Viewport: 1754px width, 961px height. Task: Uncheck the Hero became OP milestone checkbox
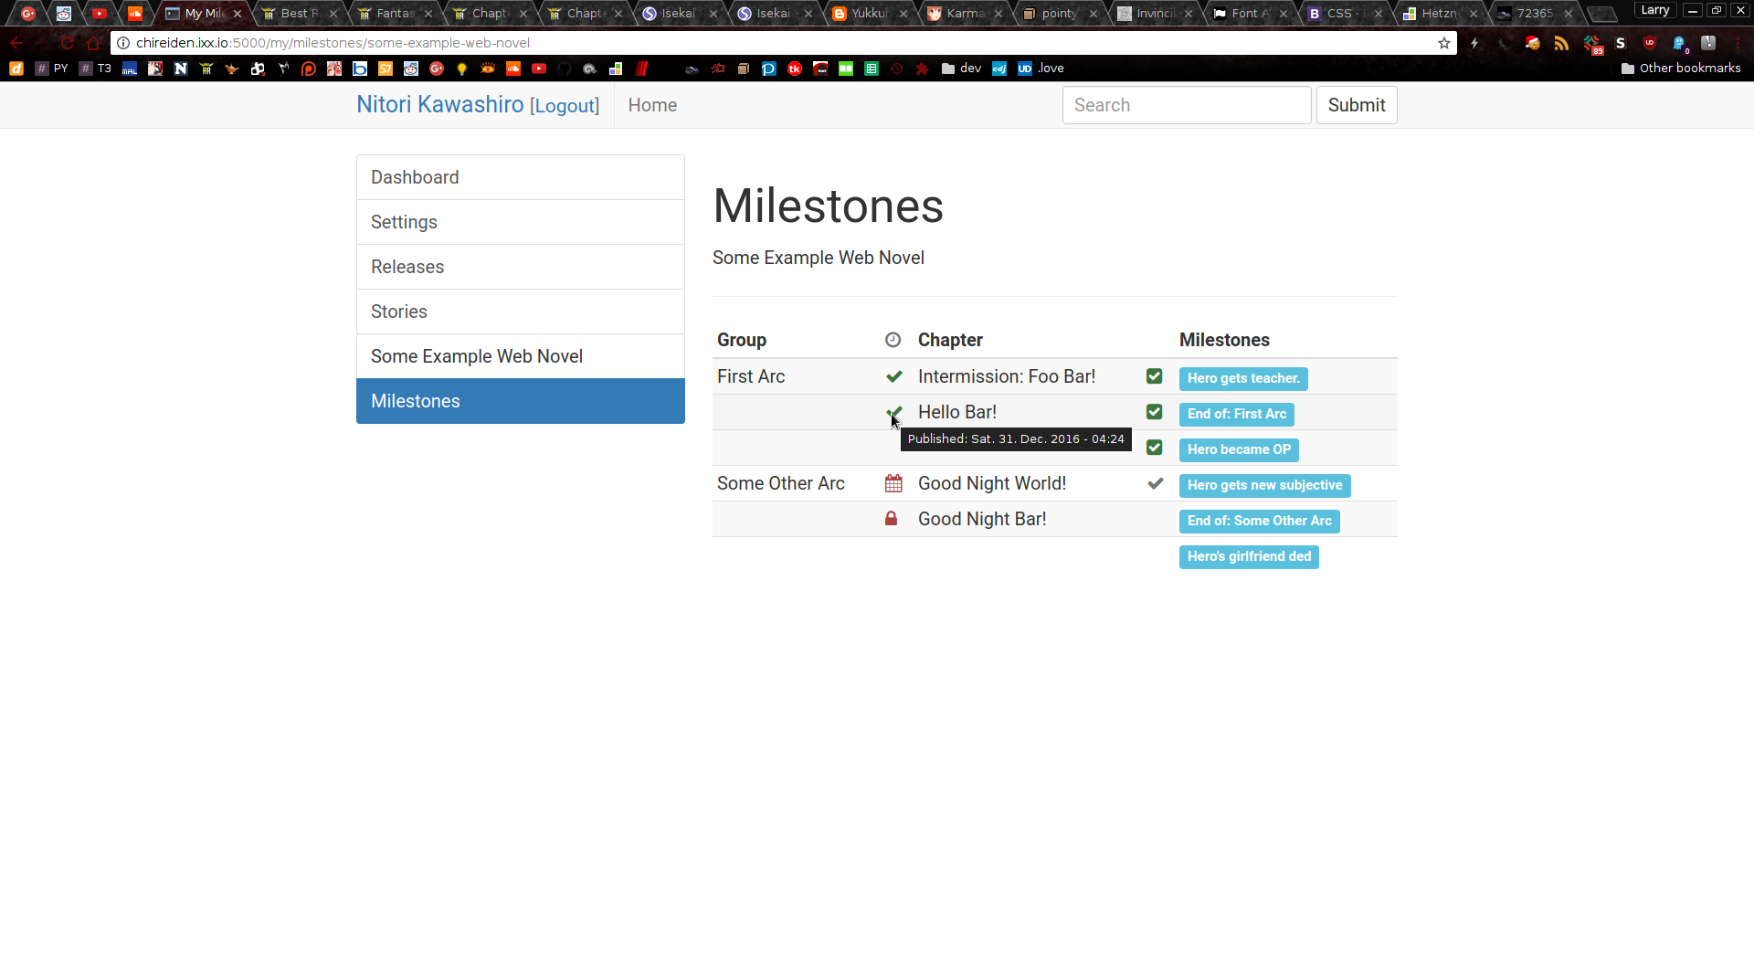pyautogui.click(x=1155, y=448)
